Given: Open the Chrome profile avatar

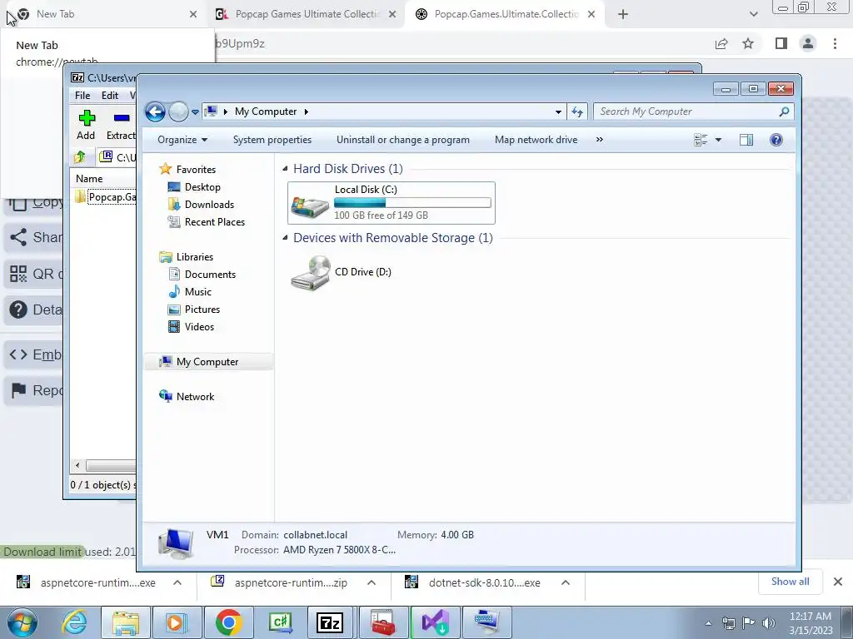Looking at the screenshot, I should pos(808,43).
